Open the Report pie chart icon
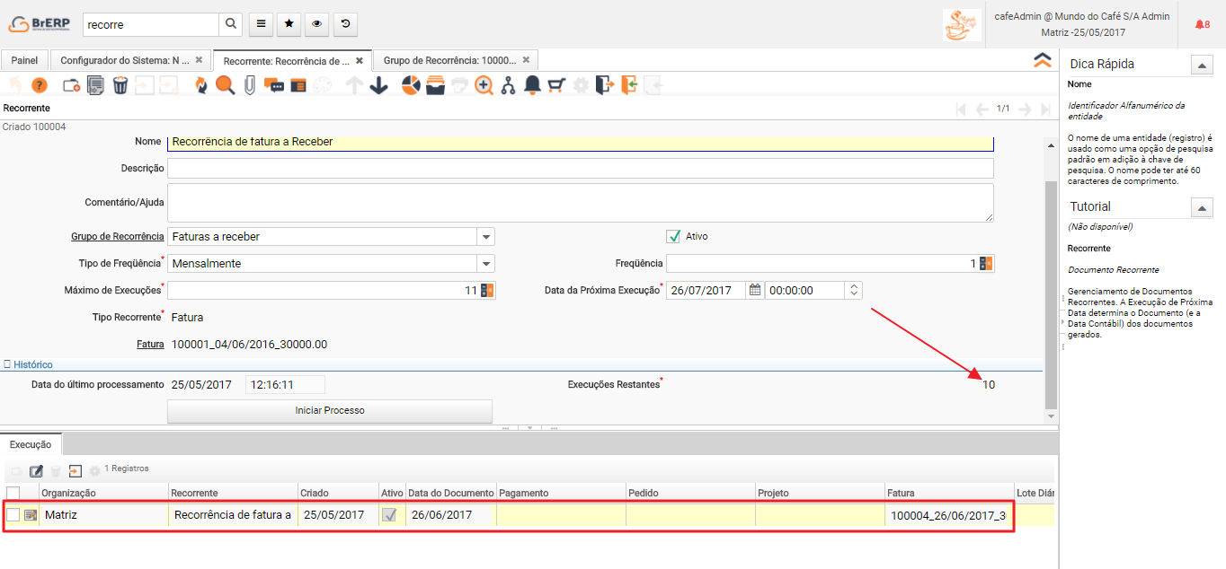Screen dimensions: 1226x569 [411, 85]
